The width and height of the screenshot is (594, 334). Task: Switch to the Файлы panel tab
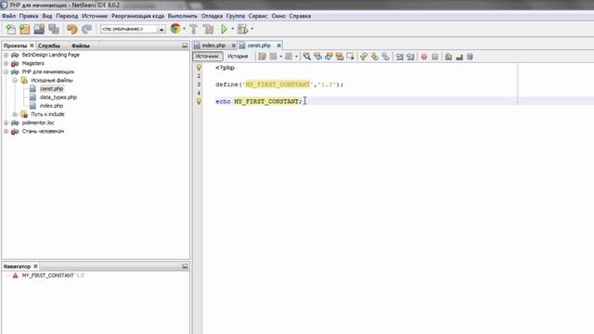[x=81, y=45]
